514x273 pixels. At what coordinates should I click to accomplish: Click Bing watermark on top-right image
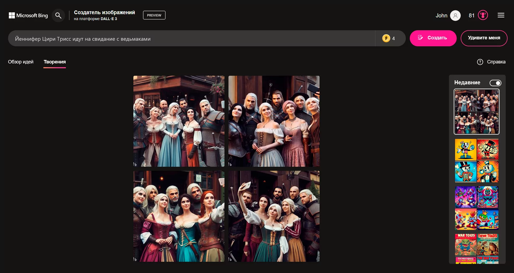point(230,164)
